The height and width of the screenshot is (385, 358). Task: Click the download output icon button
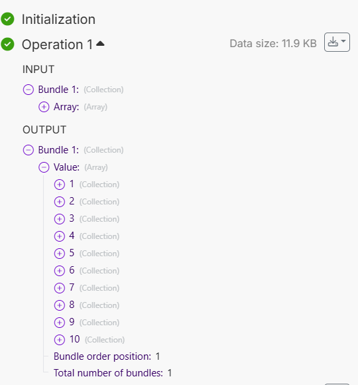coord(337,42)
